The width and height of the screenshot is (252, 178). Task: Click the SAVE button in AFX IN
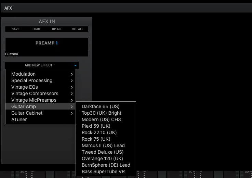(x=16, y=29)
